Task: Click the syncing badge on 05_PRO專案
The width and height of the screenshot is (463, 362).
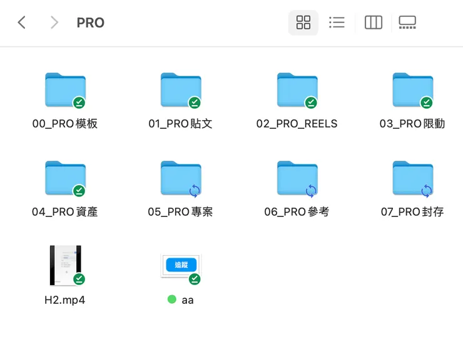Action: coord(195,191)
